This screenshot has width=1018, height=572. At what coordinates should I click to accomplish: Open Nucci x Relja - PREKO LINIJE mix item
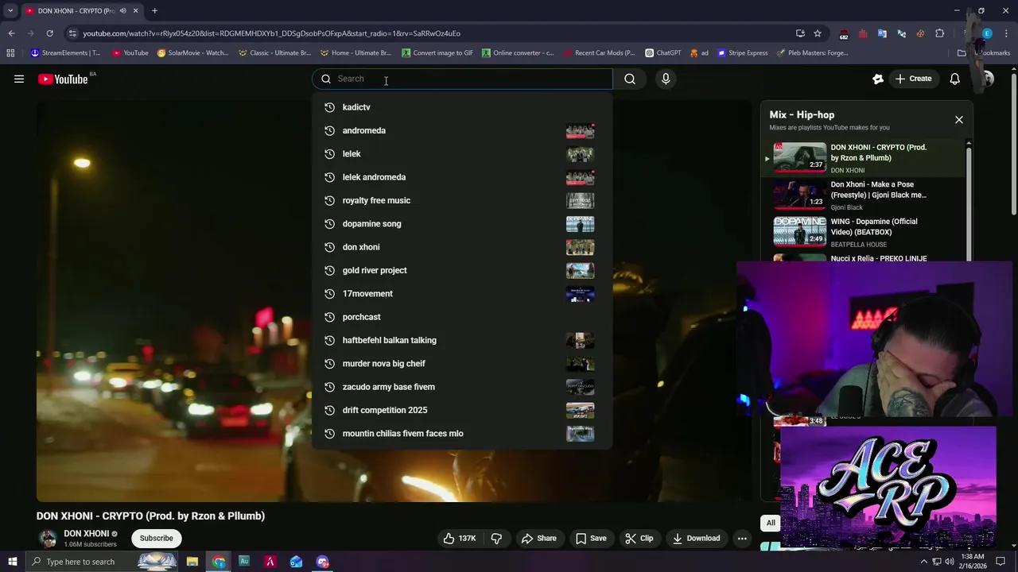point(878,258)
